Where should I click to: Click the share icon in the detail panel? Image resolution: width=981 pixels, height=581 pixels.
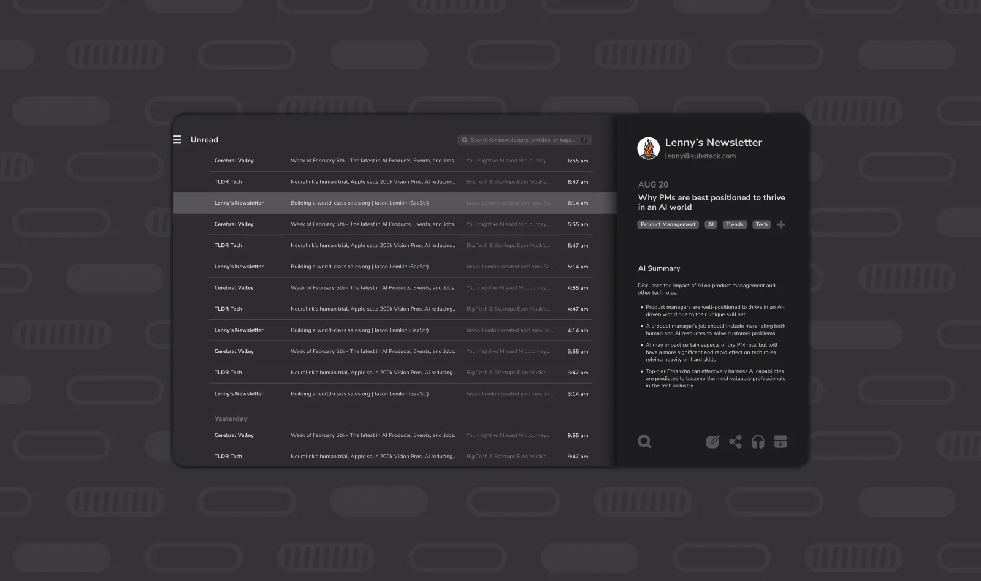click(x=735, y=441)
